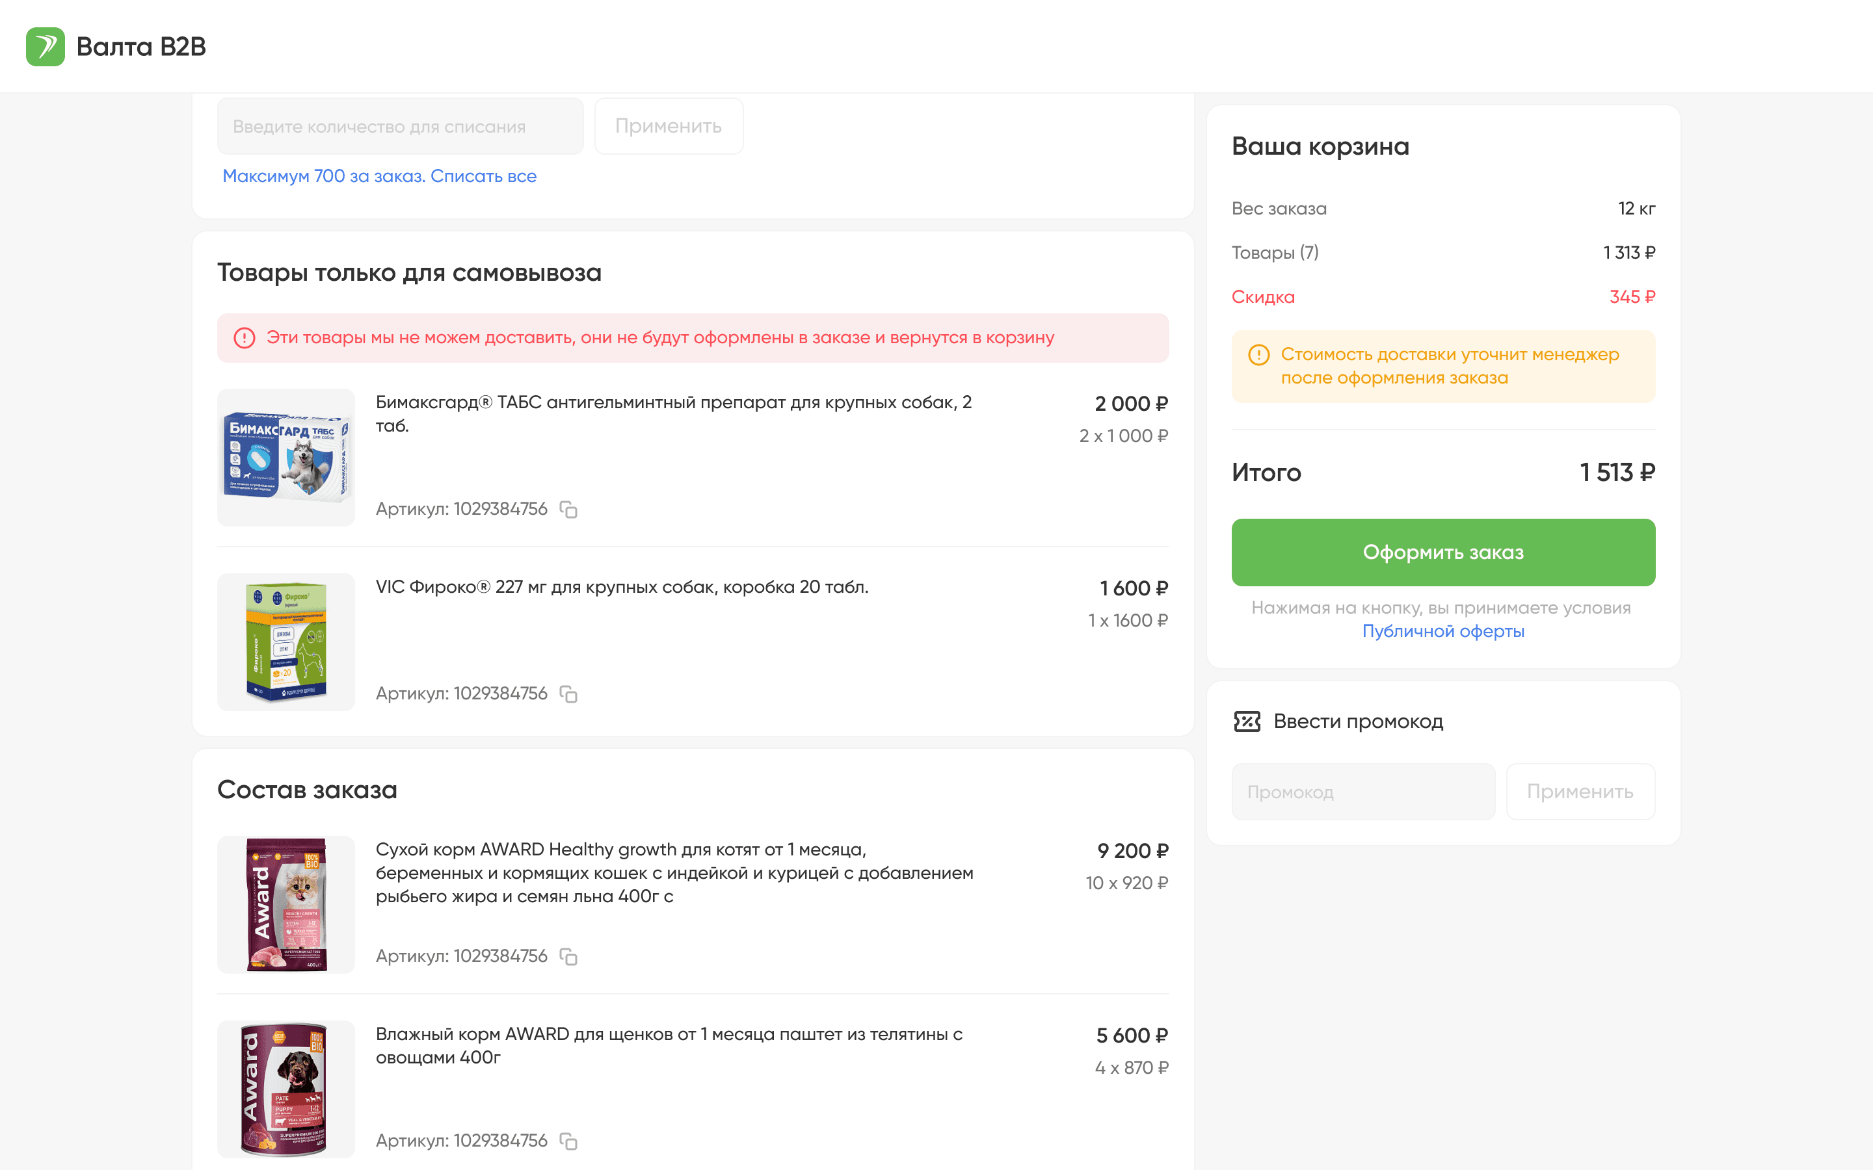Screen dimensions: 1873x1170
Task: Click info icon in delivery cost notice
Action: tap(1258, 355)
